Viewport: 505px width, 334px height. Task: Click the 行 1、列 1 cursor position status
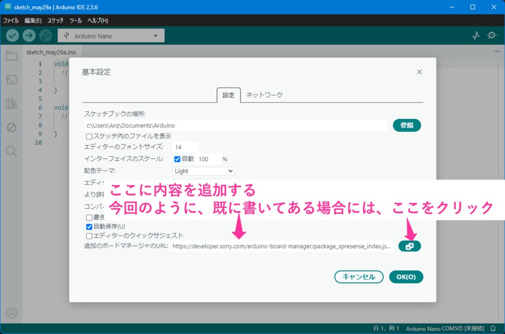[386, 329]
